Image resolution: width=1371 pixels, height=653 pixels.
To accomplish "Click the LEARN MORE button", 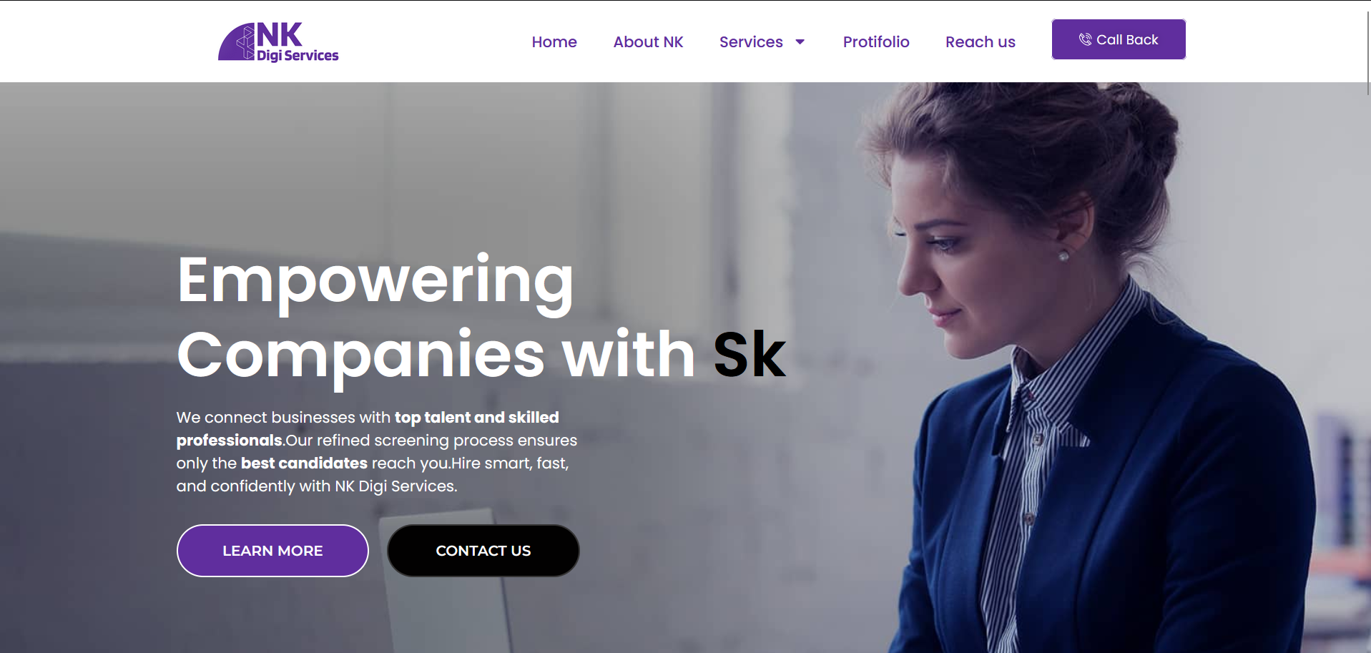I will (272, 551).
